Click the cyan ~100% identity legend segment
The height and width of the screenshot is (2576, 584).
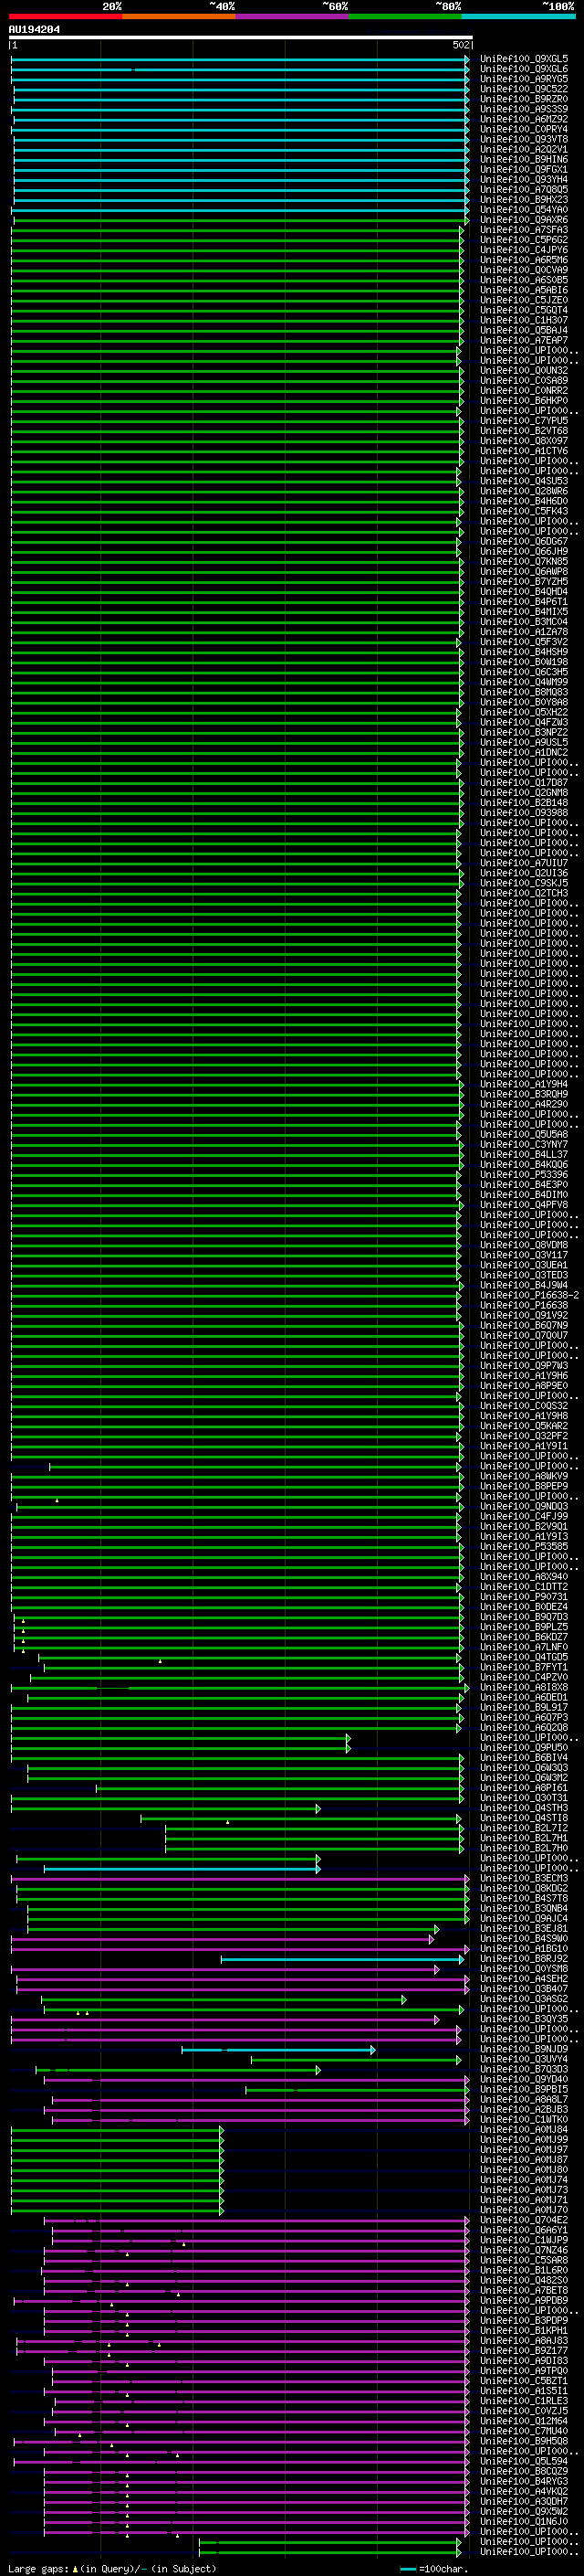click(x=518, y=16)
